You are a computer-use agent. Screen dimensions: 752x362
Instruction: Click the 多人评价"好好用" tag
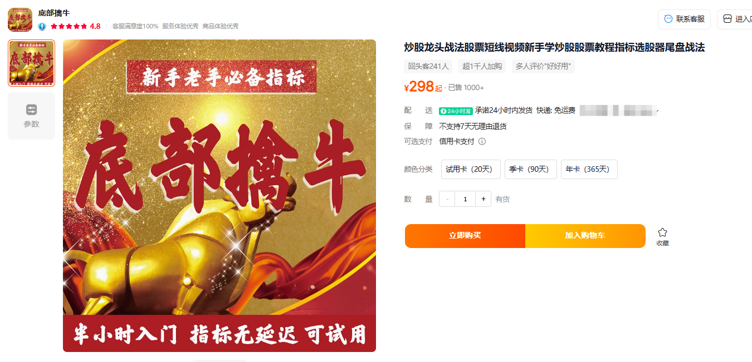point(543,66)
